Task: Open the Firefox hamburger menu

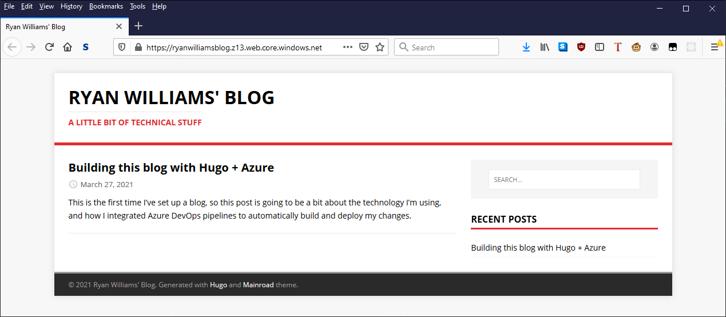Action: click(715, 47)
